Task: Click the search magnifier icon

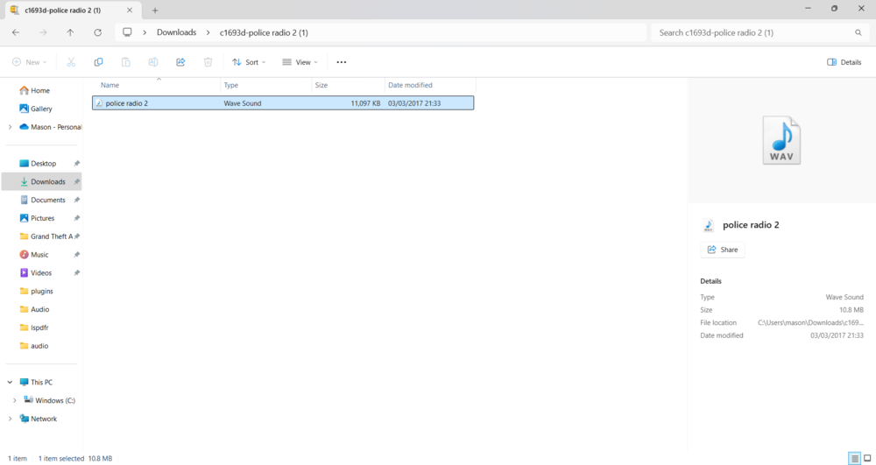Action: [858, 33]
